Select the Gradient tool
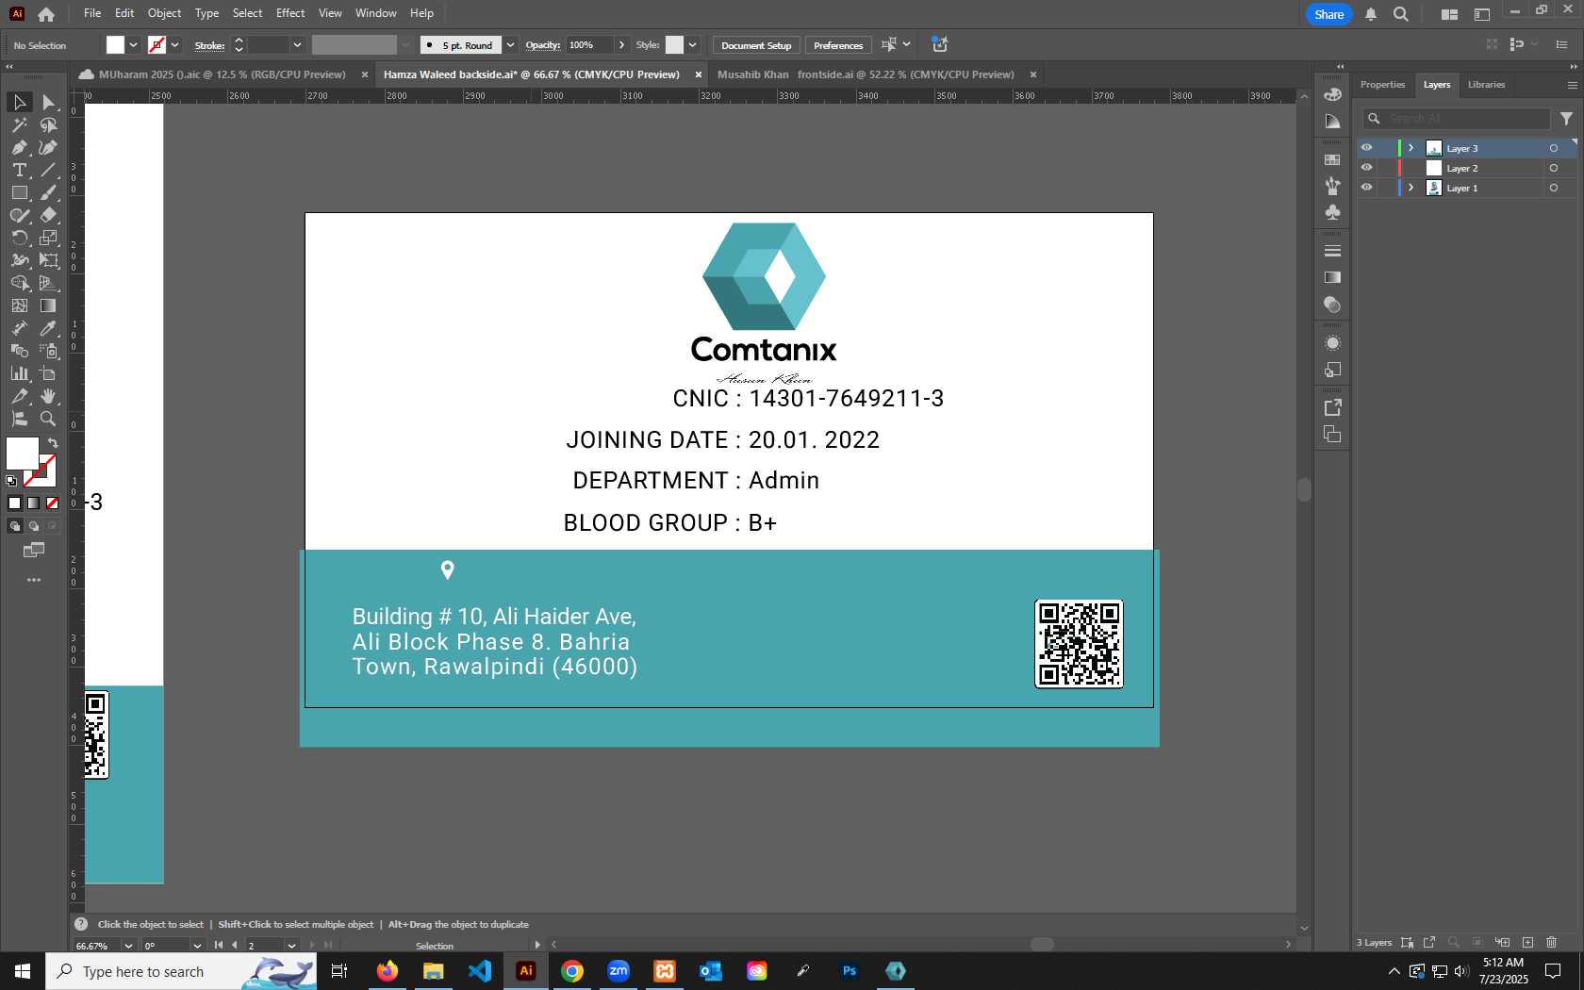 tap(49, 305)
